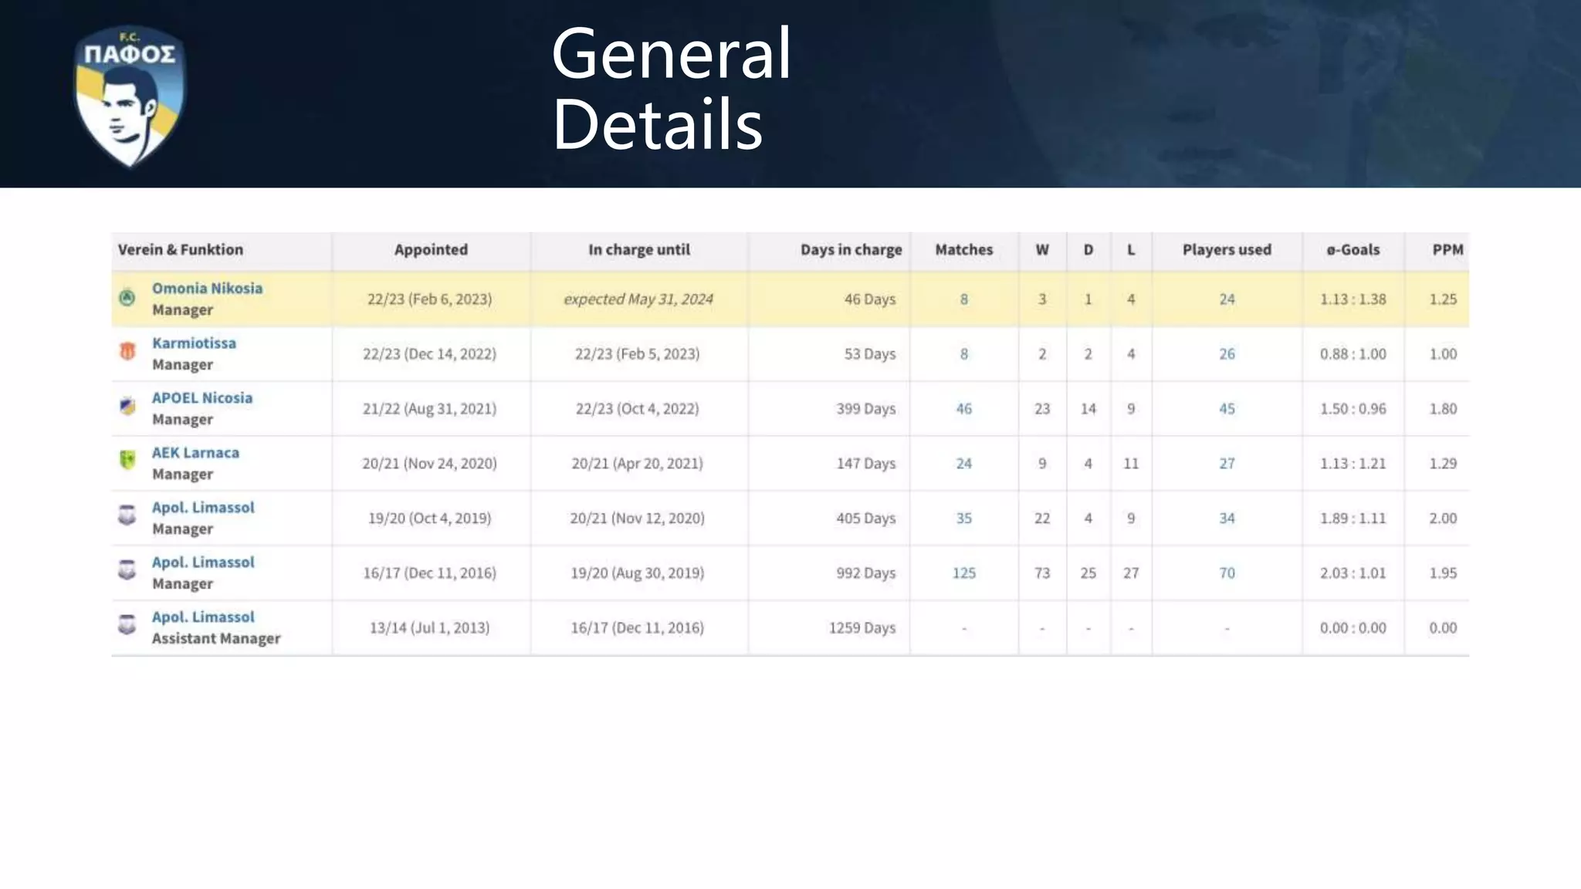Click the 45 players used link
Screen dimensions: 1581x889
point(1226,408)
